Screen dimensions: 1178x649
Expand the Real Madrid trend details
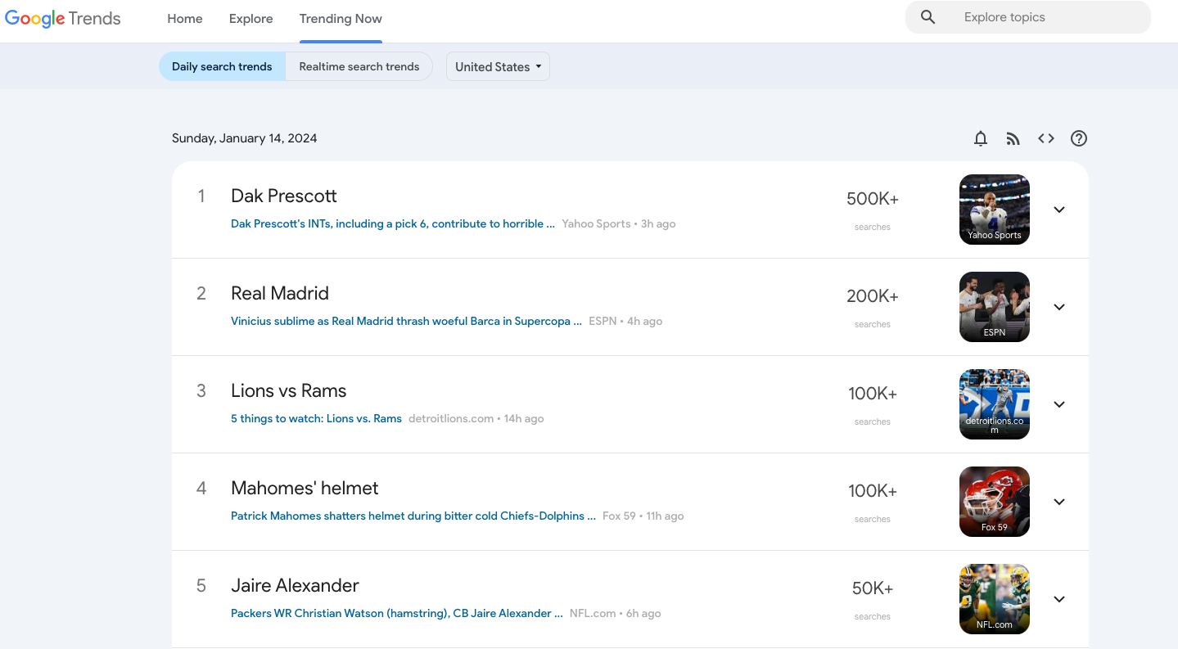click(x=1058, y=307)
